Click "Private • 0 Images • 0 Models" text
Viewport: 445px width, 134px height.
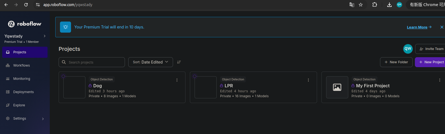pos(375,96)
